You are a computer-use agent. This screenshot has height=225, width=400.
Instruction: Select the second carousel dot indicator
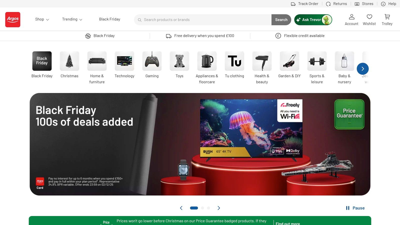[202, 208]
